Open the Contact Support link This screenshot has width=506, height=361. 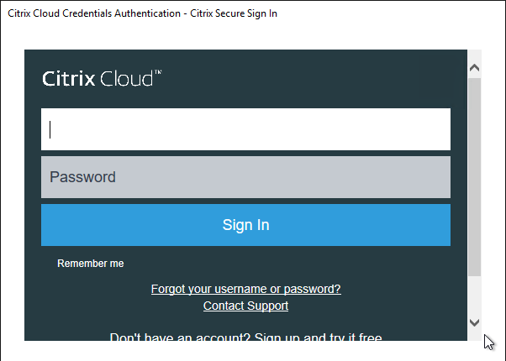coord(245,306)
